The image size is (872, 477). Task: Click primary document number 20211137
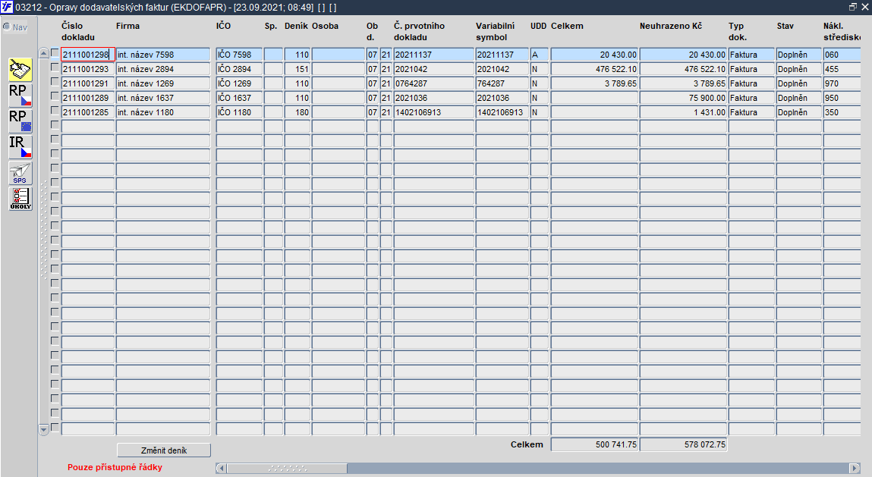[434, 55]
